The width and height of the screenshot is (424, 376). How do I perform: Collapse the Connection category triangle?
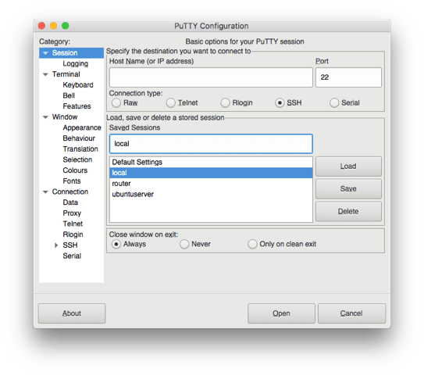45,192
